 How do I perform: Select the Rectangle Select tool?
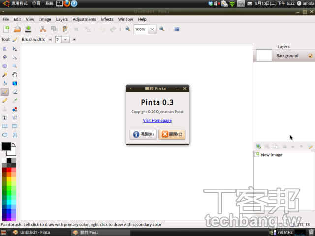(5, 49)
